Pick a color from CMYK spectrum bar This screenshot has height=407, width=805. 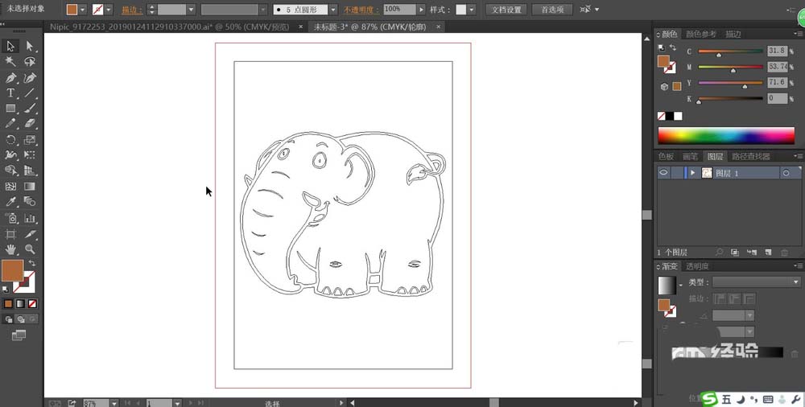click(x=726, y=135)
